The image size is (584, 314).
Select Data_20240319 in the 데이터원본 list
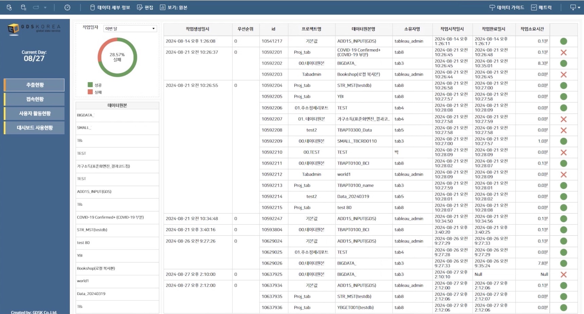pos(117,294)
